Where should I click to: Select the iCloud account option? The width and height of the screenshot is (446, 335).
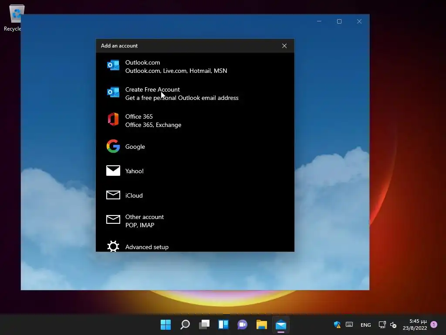(195, 195)
